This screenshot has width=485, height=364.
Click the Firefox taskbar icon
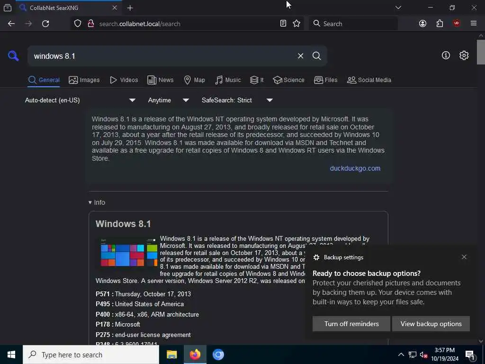tap(195, 355)
